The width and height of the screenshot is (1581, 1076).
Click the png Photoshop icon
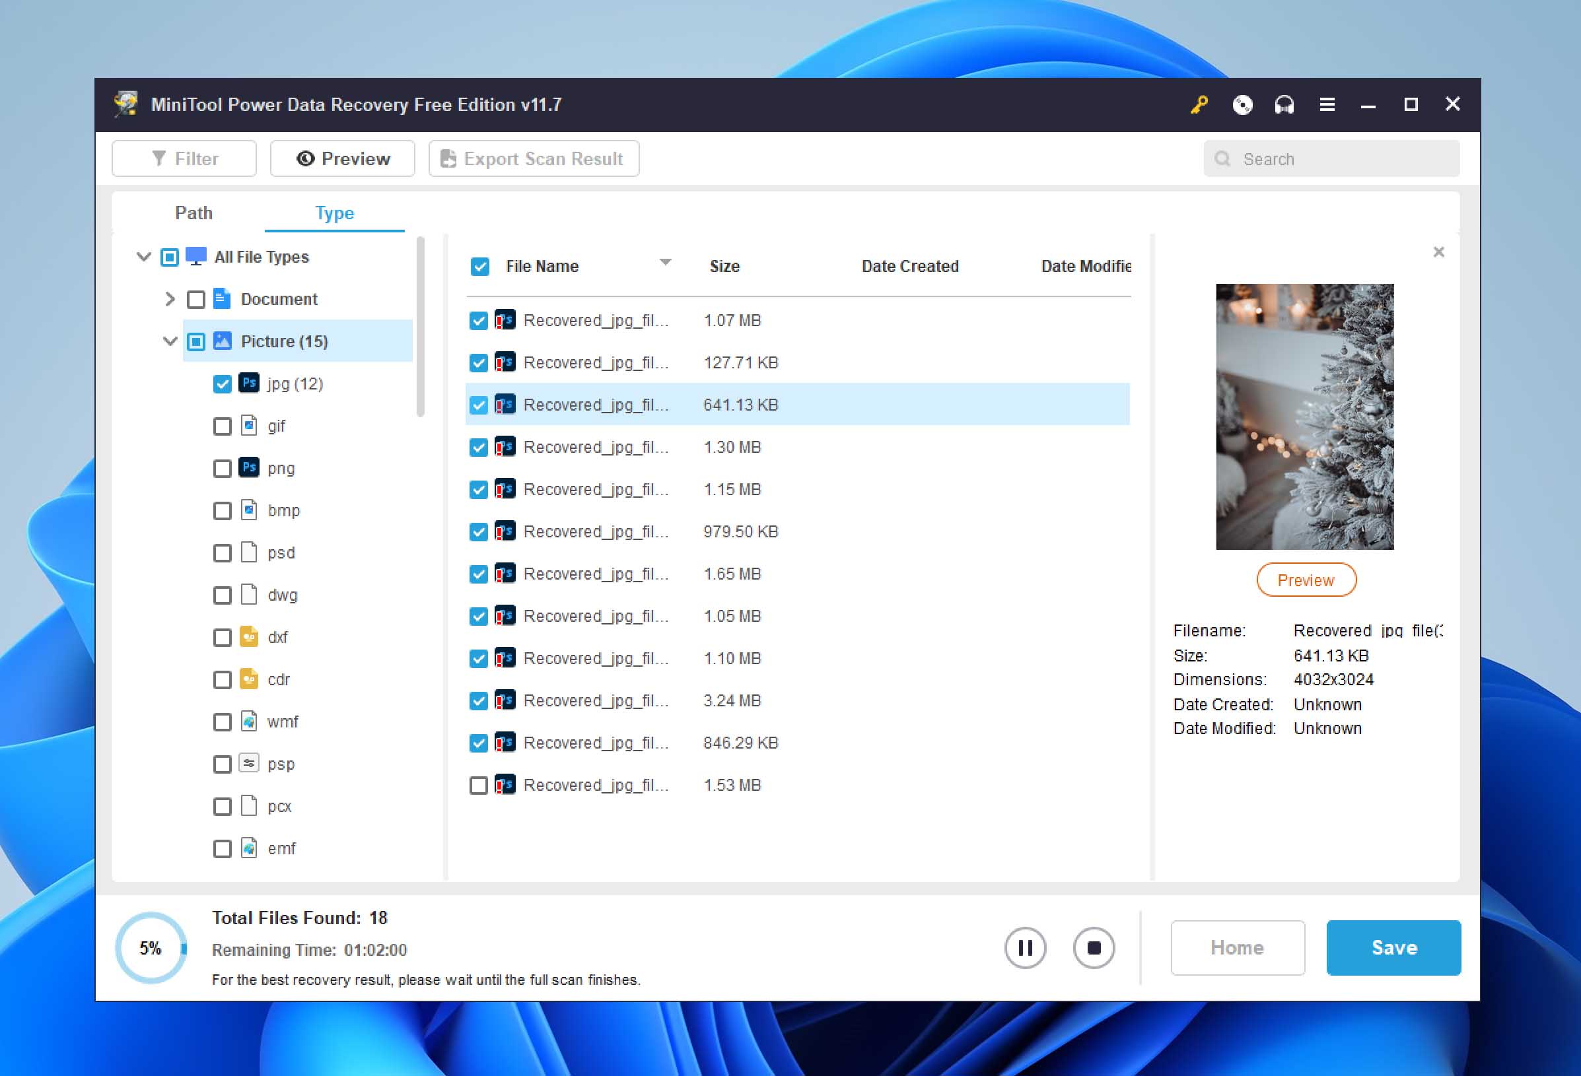click(x=249, y=468)
